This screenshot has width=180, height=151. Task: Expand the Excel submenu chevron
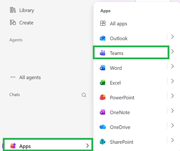click(x=172, y=81)
